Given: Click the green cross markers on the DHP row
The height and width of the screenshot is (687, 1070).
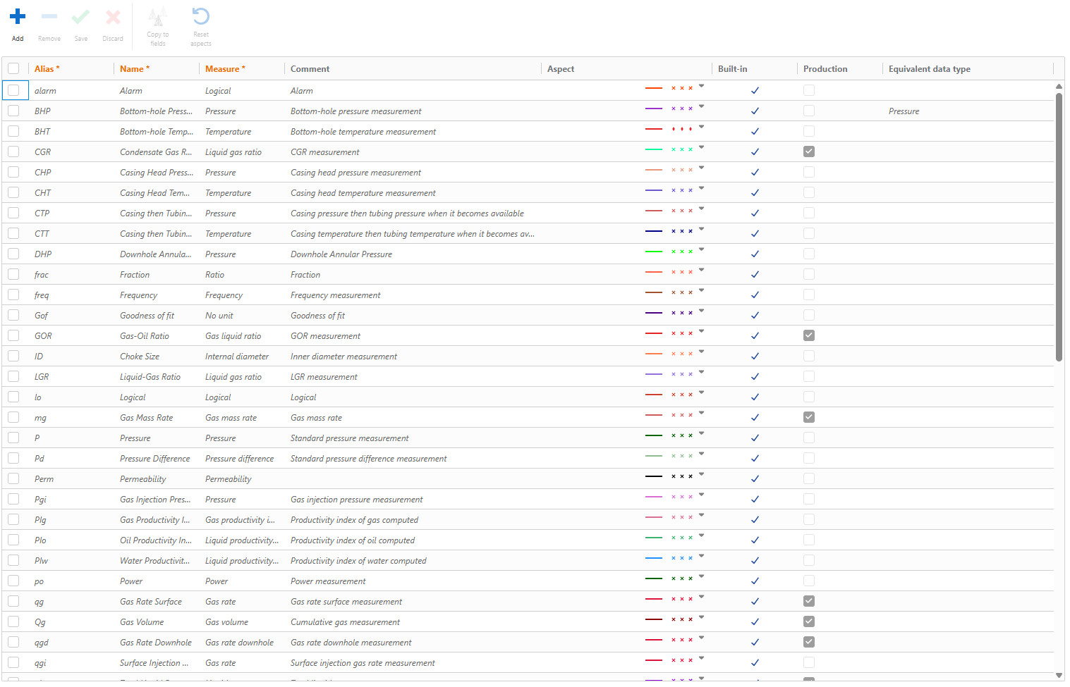Looking at the screenshot, I should [682, 251].
